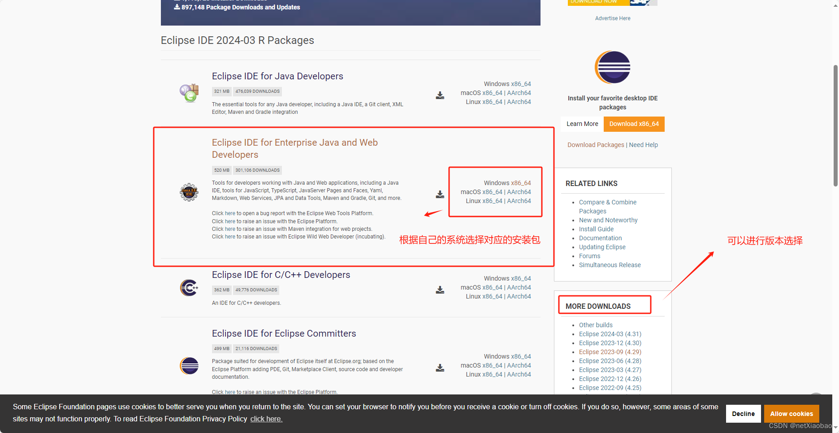
Task: Click the Java EE IDE gear logo
Action: pos(189,192)
